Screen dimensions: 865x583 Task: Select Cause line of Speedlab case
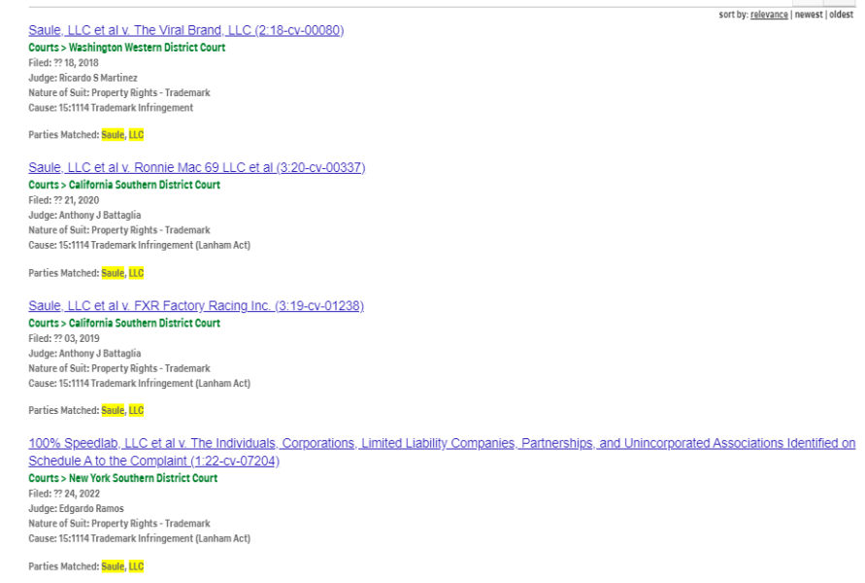point(140,538)
